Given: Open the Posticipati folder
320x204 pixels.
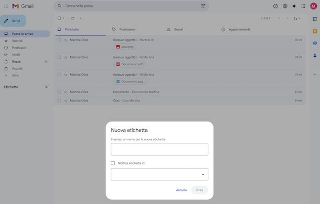Looking at the screenshot, I should coord(25,48).
